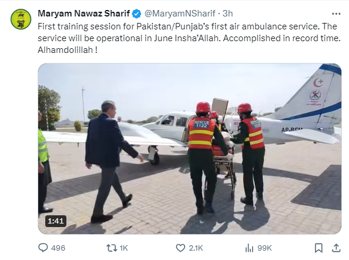The width and height of the screenshot is (349, 260).
Task: Open the Maryam Nawaz Sharif display name
Action: tap(83, 14)
